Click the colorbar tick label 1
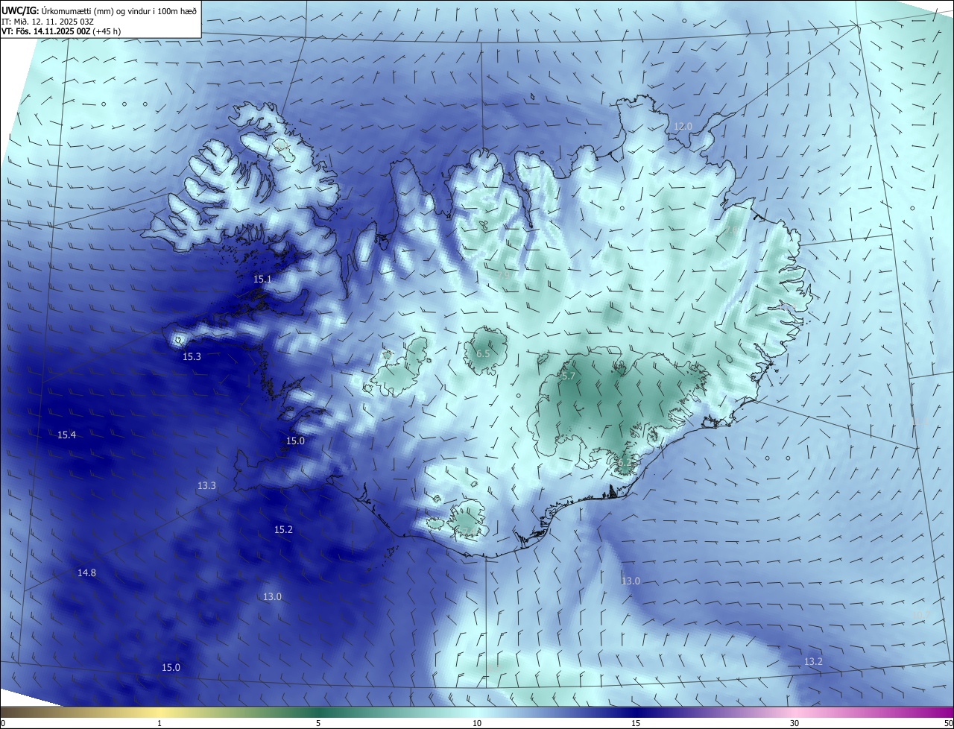The width and height of the screenshot is (954, 729). tap(159, 723)
